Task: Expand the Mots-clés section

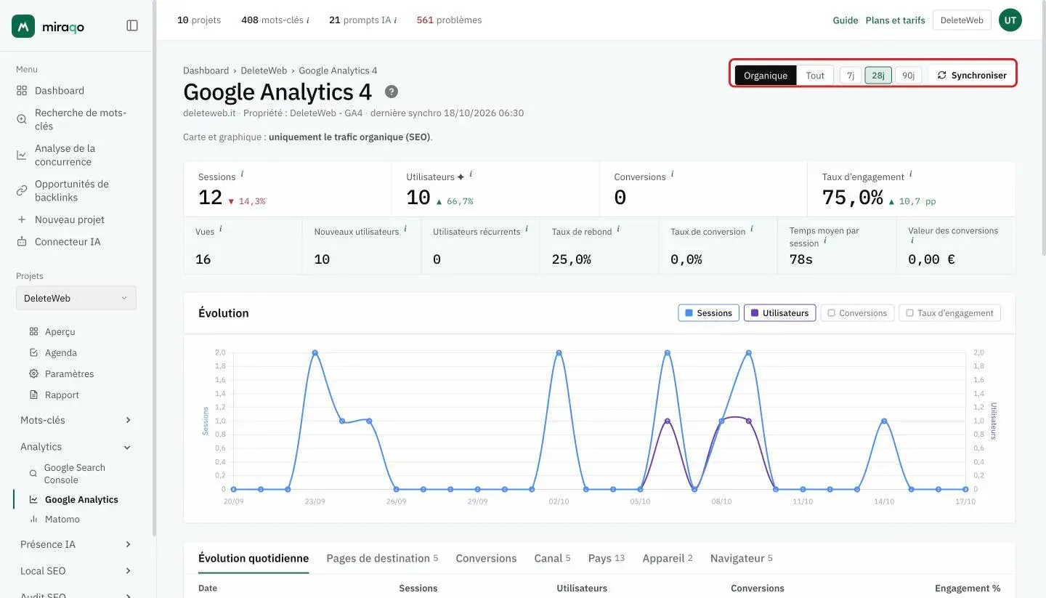Action: [x=76, y=420]
